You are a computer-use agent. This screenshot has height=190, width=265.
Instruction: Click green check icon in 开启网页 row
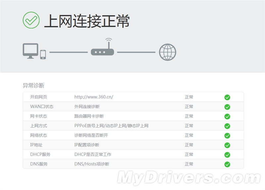click(227, 97)
